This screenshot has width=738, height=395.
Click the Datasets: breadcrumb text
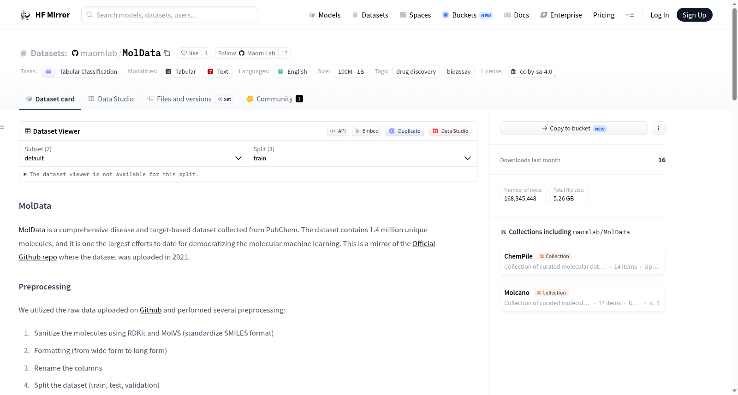coord(49,53)
